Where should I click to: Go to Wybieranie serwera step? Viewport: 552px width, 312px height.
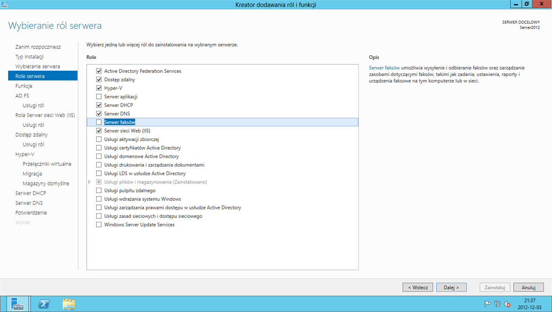pyautogui.click(x=38, y=66)
